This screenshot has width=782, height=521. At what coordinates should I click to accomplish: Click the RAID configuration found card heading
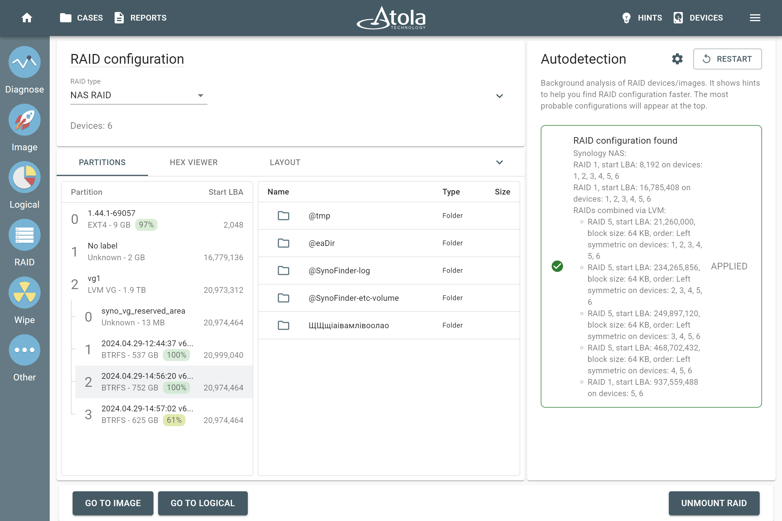coord(625,140)
